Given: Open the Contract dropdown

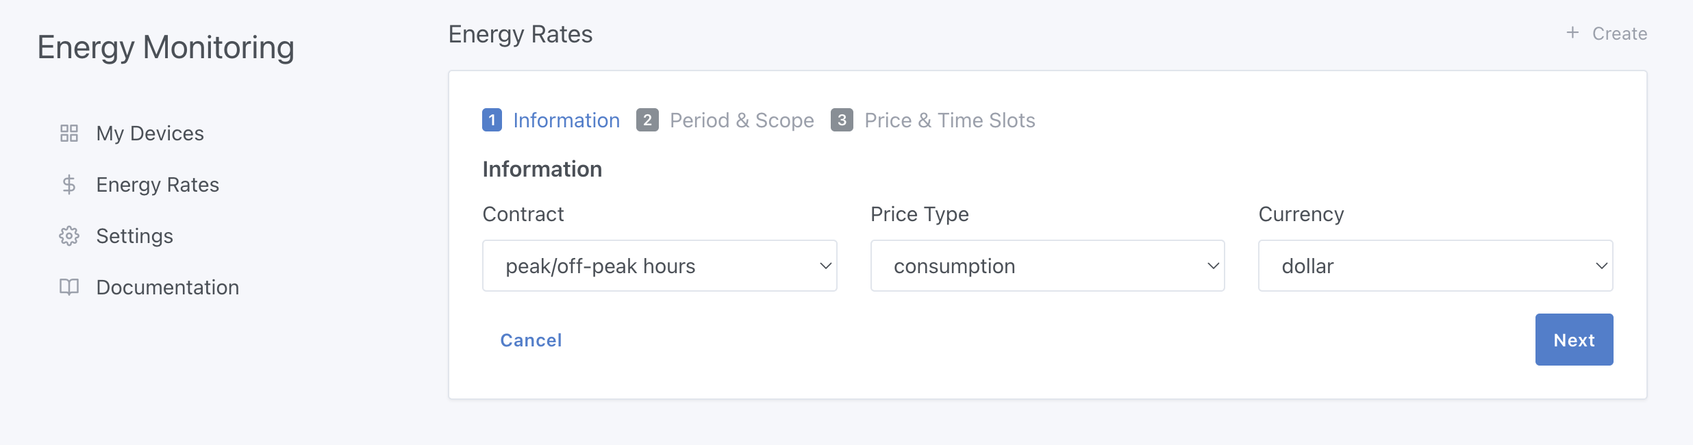Looking at the screenshot, I should (x=659, y=266).
